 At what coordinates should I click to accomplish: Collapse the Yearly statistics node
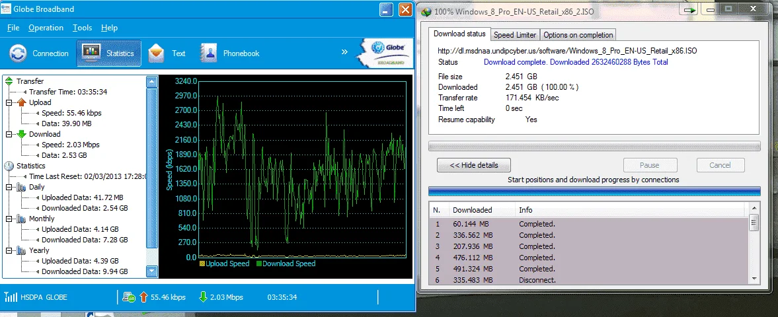[x=9, y=250]
